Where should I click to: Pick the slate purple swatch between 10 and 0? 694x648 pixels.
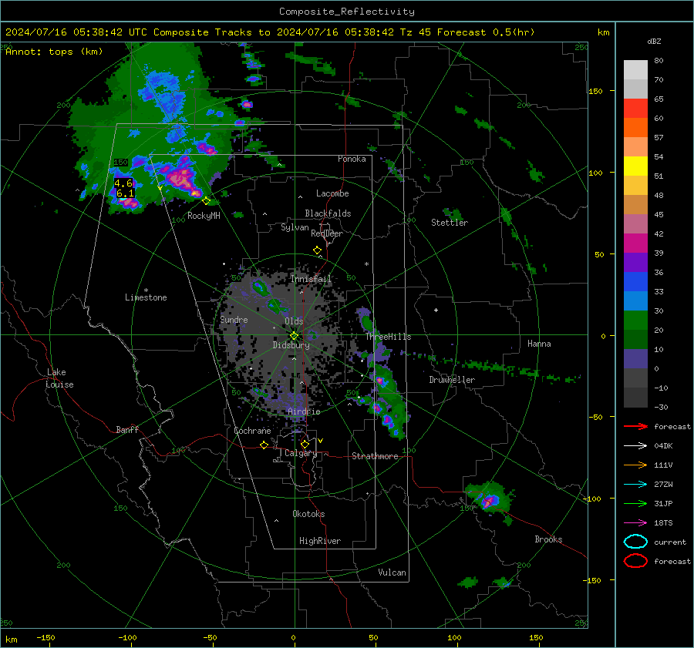(635, 359)
